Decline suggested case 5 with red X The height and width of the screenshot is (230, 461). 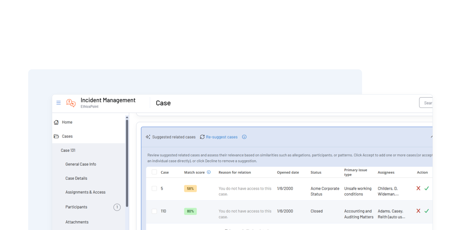pos(418,188)
